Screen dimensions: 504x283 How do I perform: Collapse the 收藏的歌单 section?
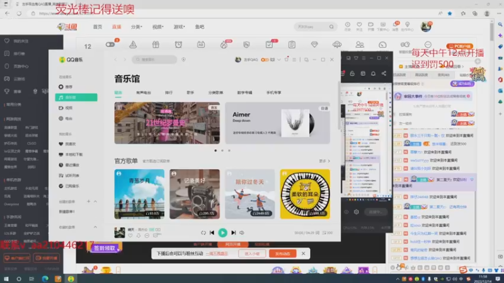click(x=96, y=227)
